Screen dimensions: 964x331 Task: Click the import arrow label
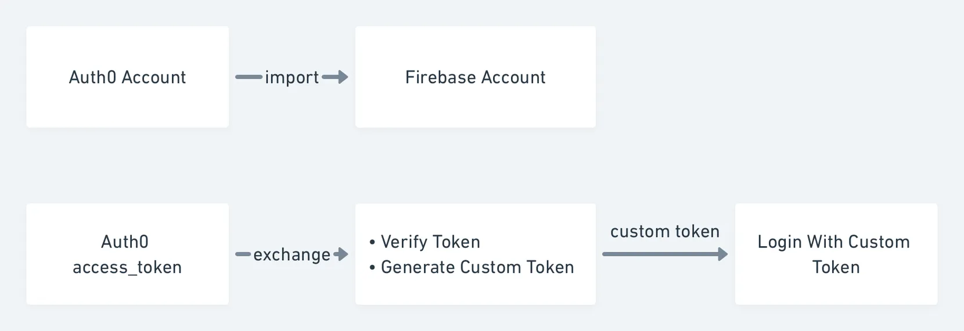[x=292, y=77]
